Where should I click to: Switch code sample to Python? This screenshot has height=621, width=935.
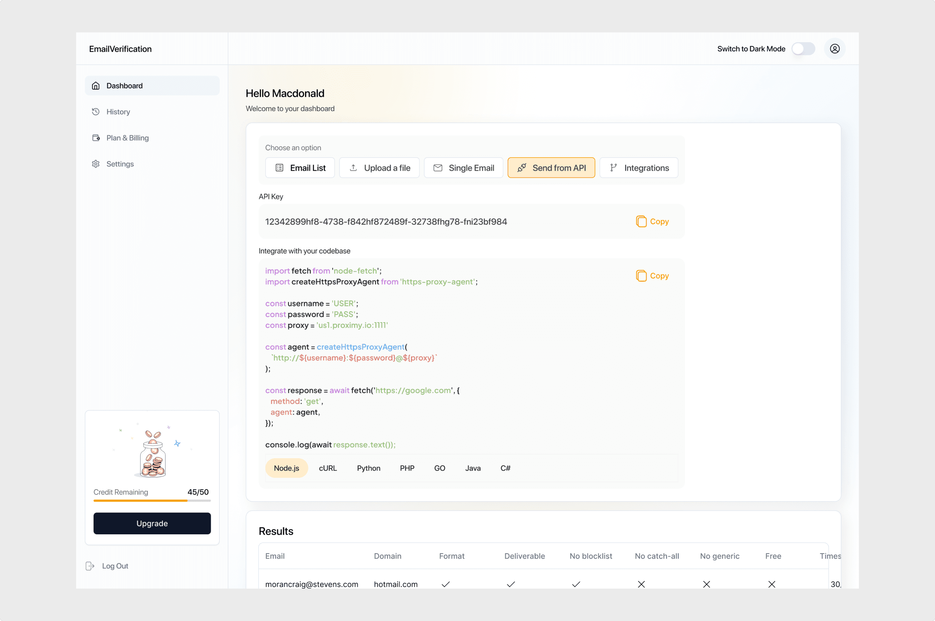pos(368,468)
